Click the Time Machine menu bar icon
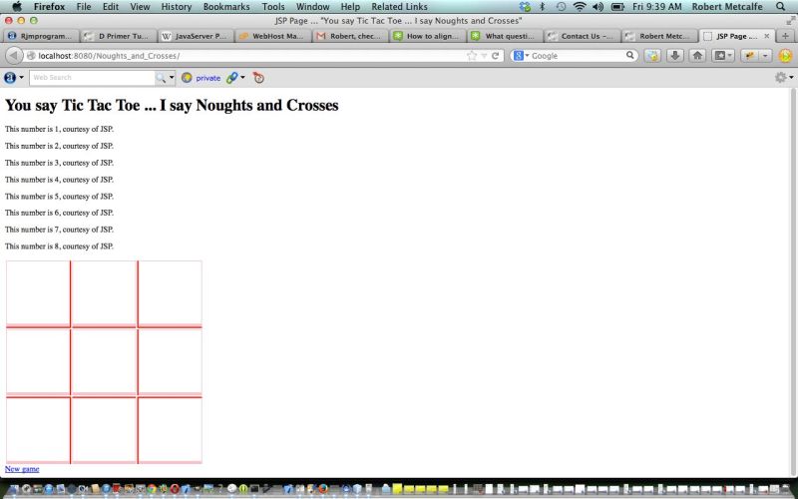The height and width of the screenshot is (499, 798). [561, 7]
